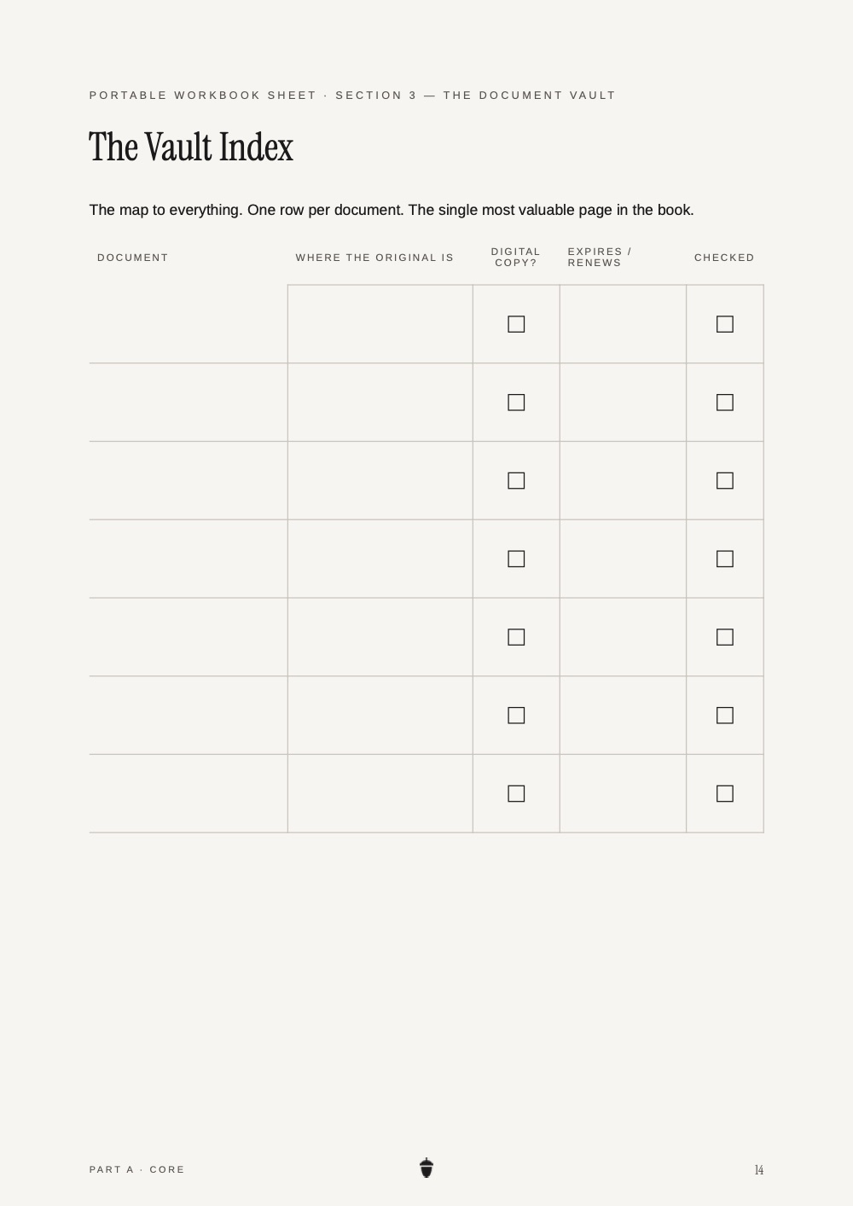
Task: Tick the Checked box in the last row
Action: click(x=725, y=794)
